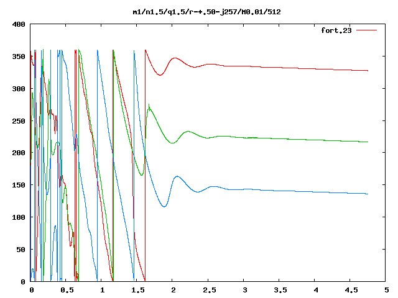Click the blue curve's minimum dip near x=1.9
398x298 pixels.
164,207
